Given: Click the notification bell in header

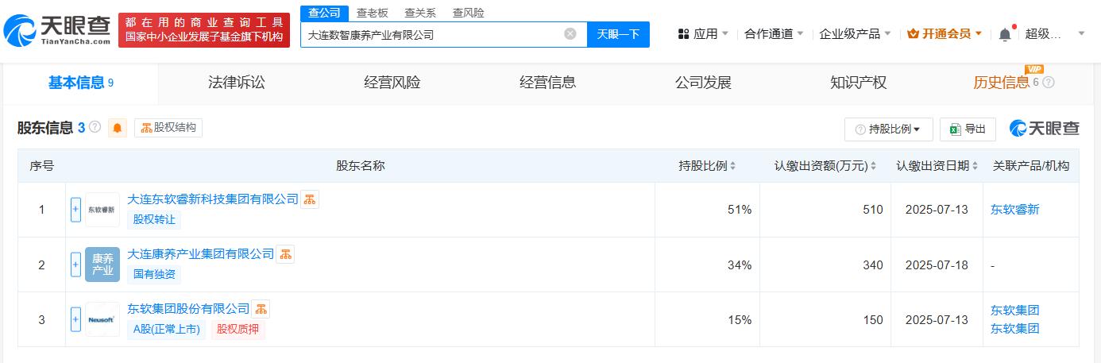Looking at the screenshot, I should 1005,34.
